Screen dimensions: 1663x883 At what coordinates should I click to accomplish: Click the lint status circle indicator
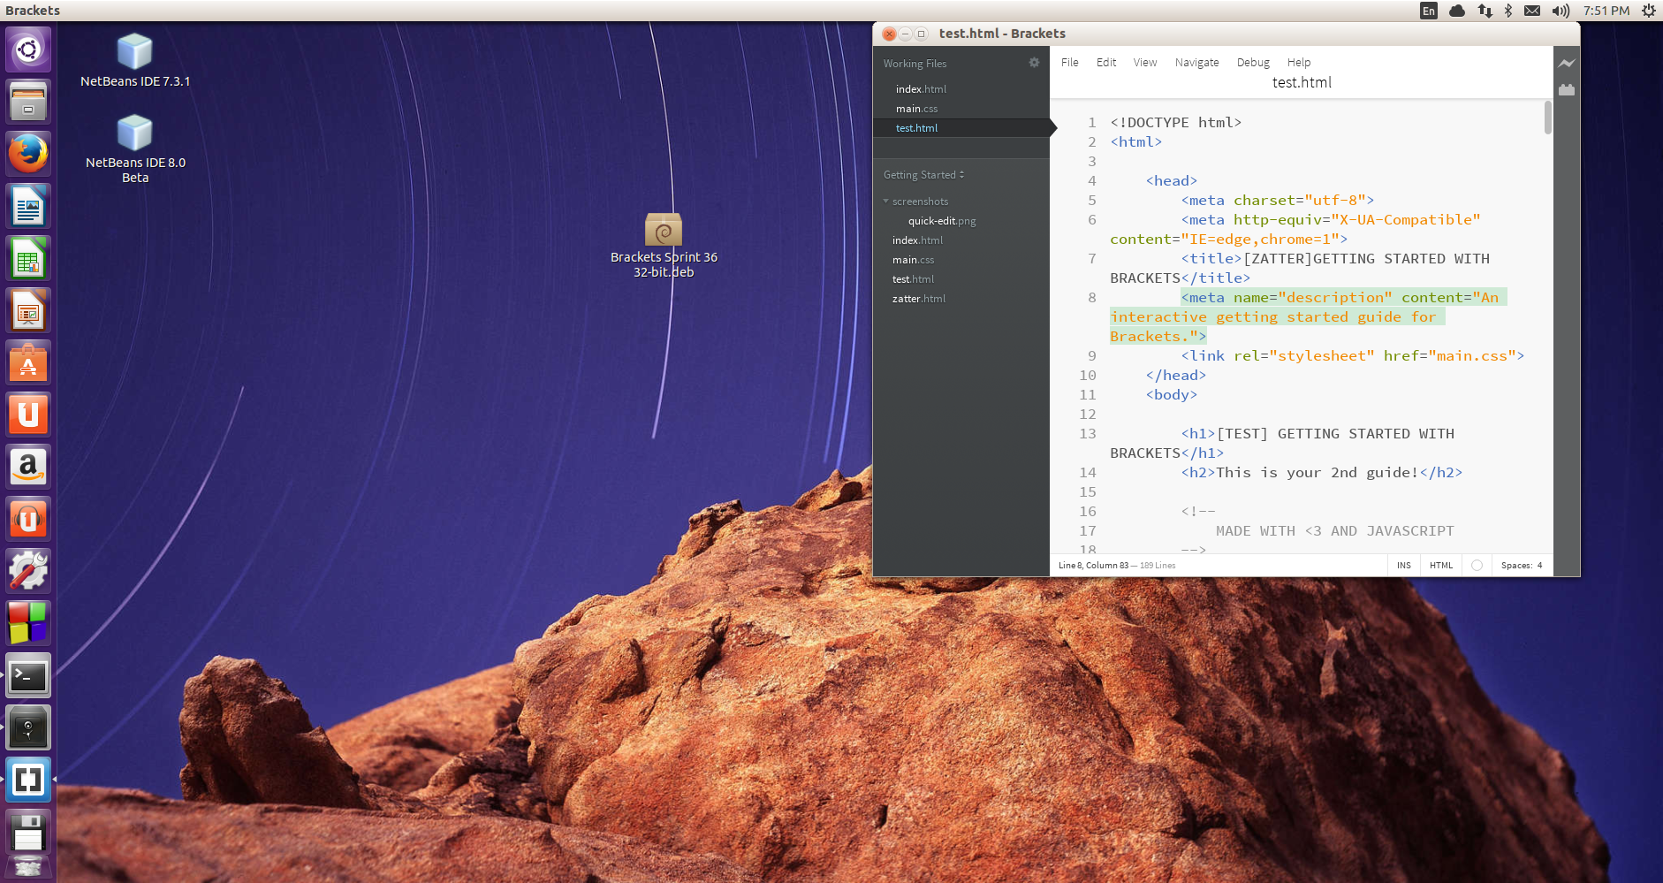[x=1477, y=566]
